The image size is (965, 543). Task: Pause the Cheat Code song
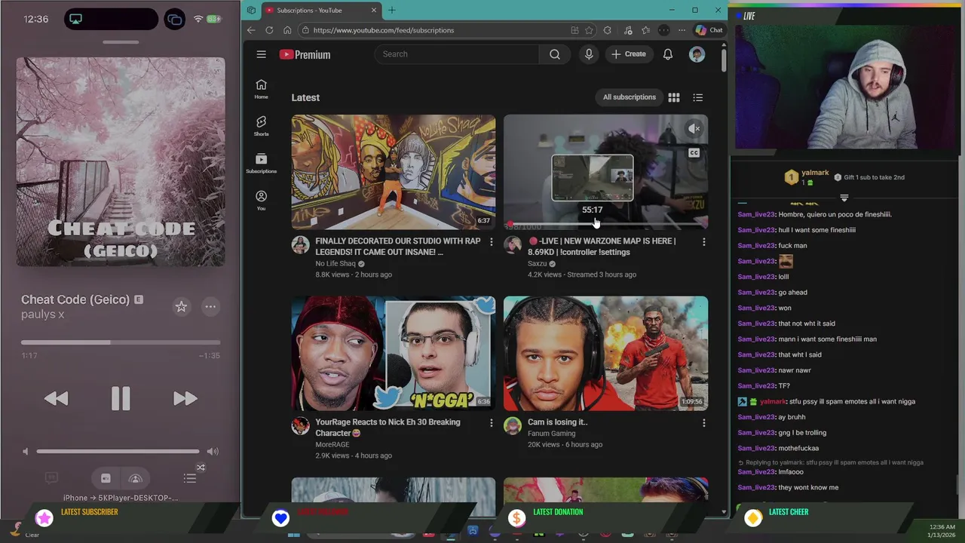[121, 398]
